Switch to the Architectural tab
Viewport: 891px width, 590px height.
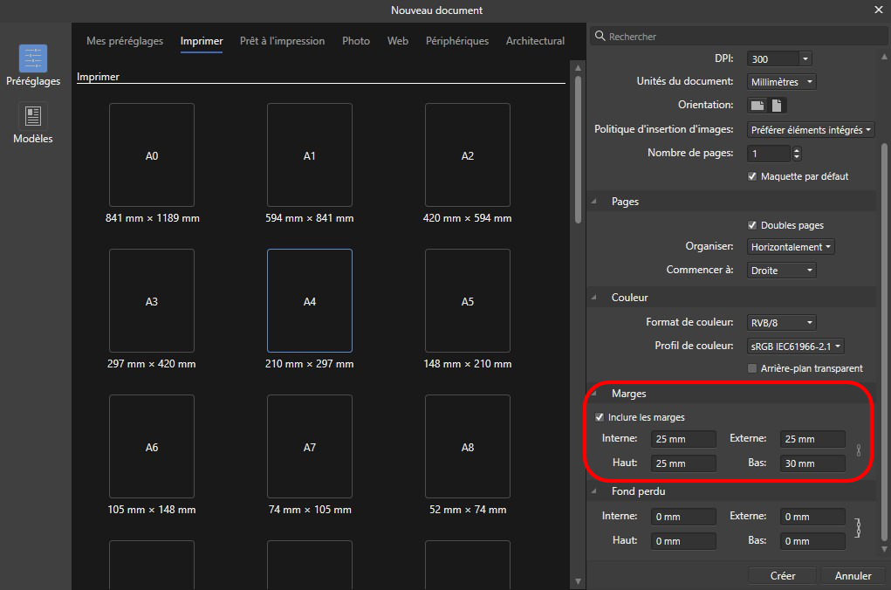click(535, 41)
